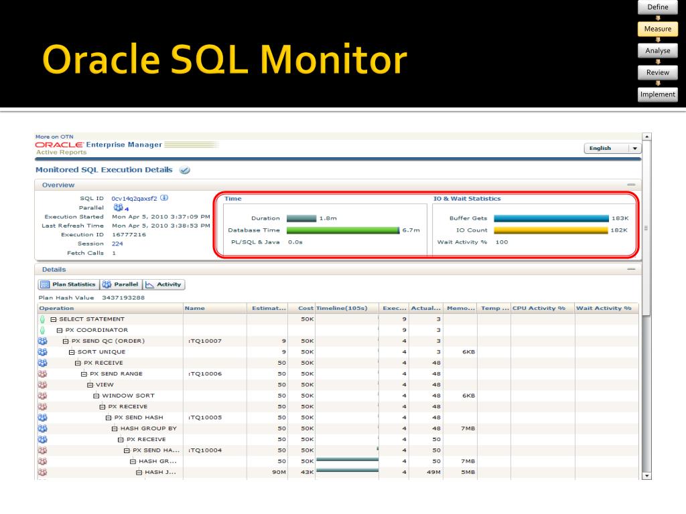This screenshot has width=686, height=514.
Task: Collapse the PX SEND QC (ORDER) node
Action: pyautogui.click(x=66, y=341)
